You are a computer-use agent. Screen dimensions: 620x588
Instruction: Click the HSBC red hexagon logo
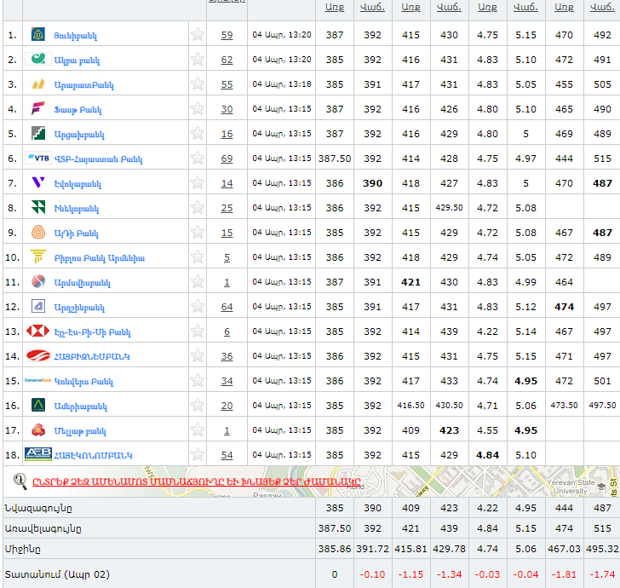click(x=38, y=331)
